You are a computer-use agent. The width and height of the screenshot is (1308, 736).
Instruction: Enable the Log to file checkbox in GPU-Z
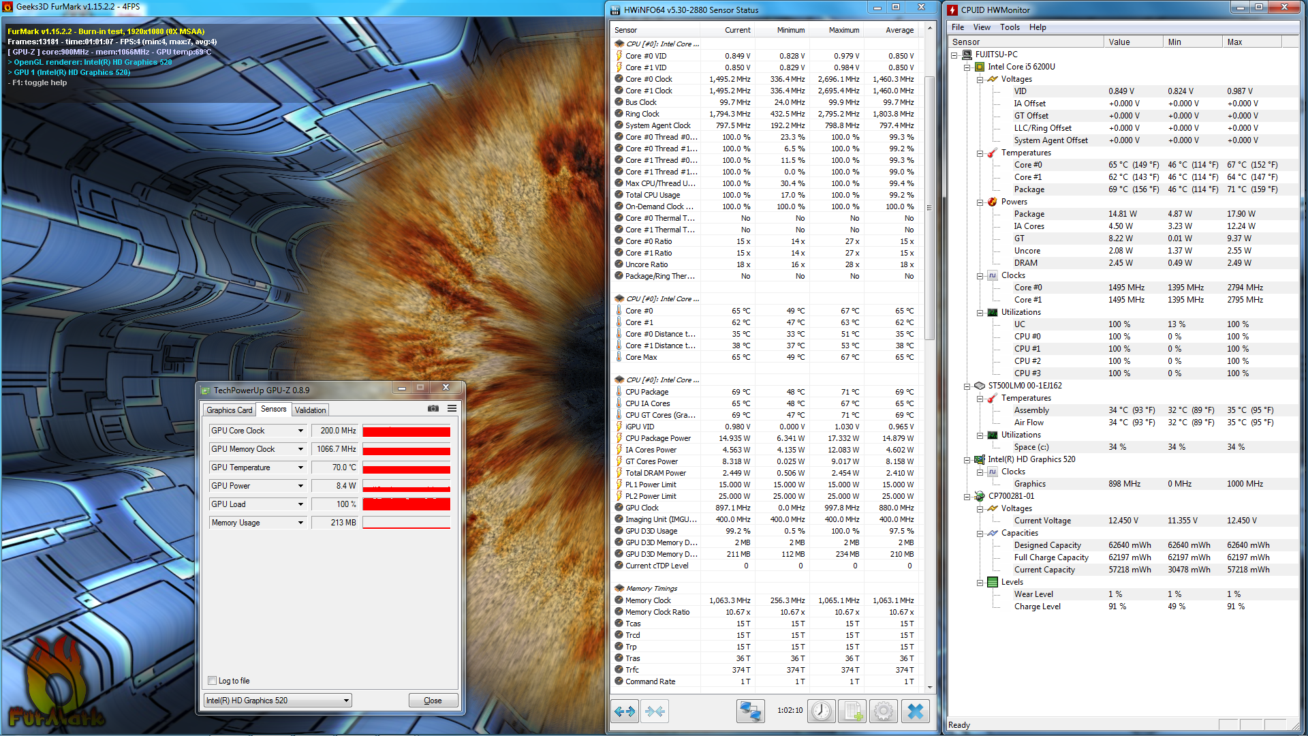(x=212, y=681)
